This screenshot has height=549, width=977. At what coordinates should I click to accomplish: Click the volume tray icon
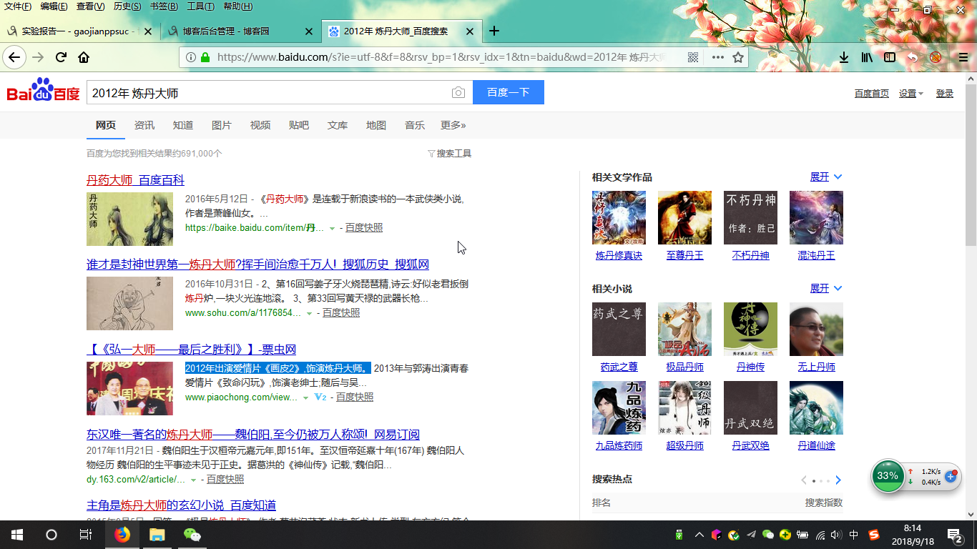pyautogui.click(x=838, y=535)
